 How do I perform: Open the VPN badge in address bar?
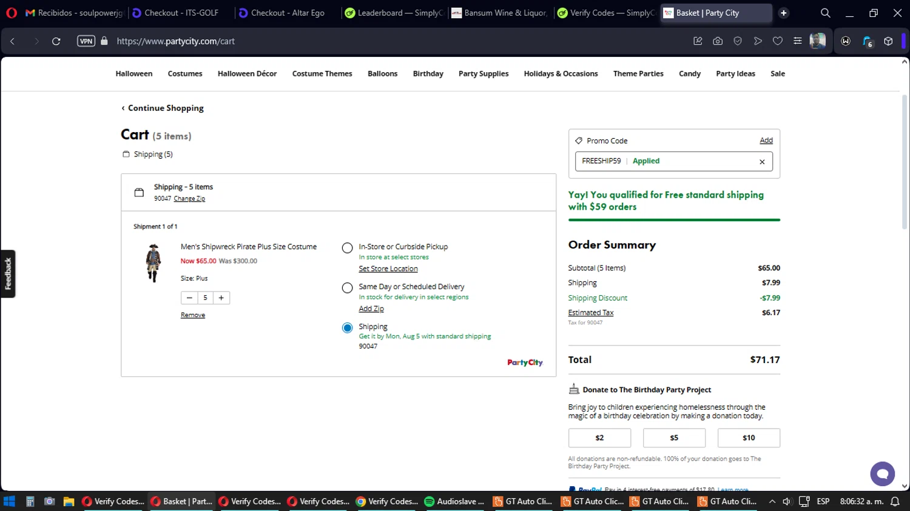86,41
